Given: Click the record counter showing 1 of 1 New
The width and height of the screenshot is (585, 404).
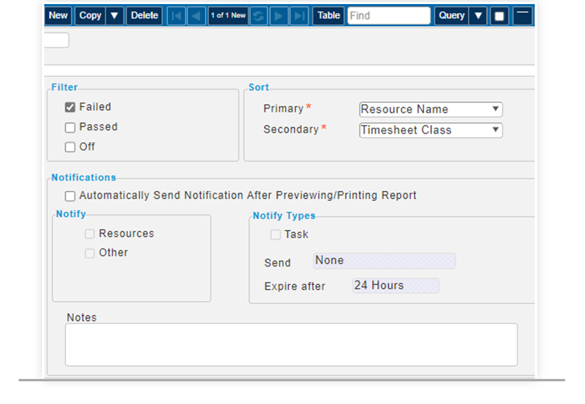Looking at the screenshot, I should [x=227, y=16].
